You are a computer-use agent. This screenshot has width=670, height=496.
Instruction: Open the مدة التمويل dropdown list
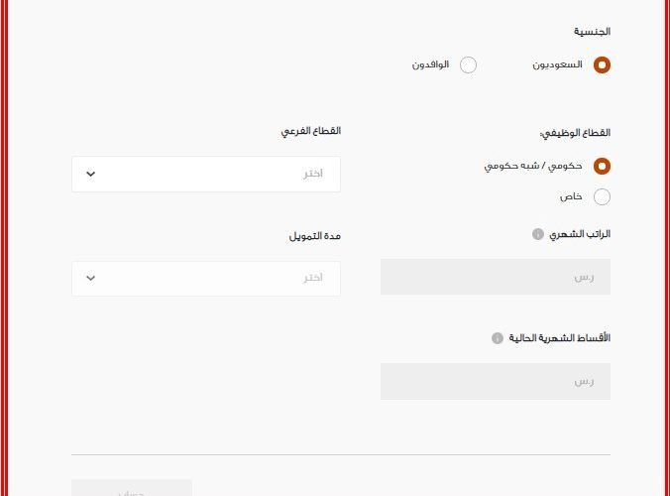(x=206, y=279)
